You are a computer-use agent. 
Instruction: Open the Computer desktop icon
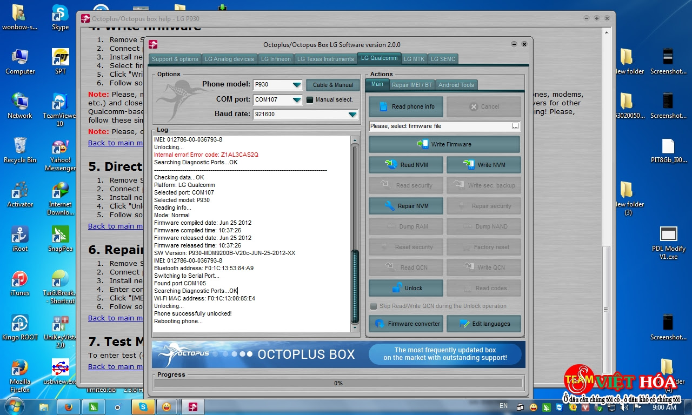[x=20, y=62]
